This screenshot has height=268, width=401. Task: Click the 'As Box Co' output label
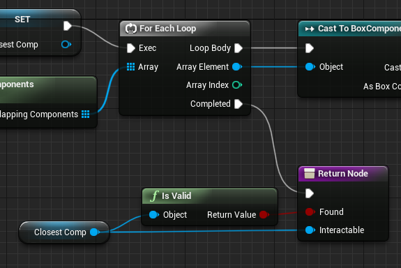pyautogui.click(x=382, y=87)
